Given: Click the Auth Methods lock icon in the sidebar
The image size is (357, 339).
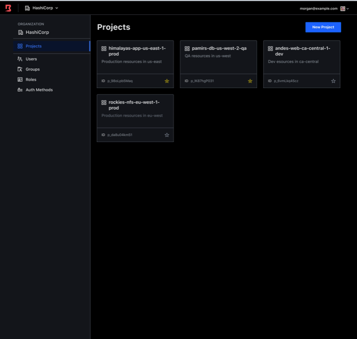Looking at the screenshot, I should 20,90.
